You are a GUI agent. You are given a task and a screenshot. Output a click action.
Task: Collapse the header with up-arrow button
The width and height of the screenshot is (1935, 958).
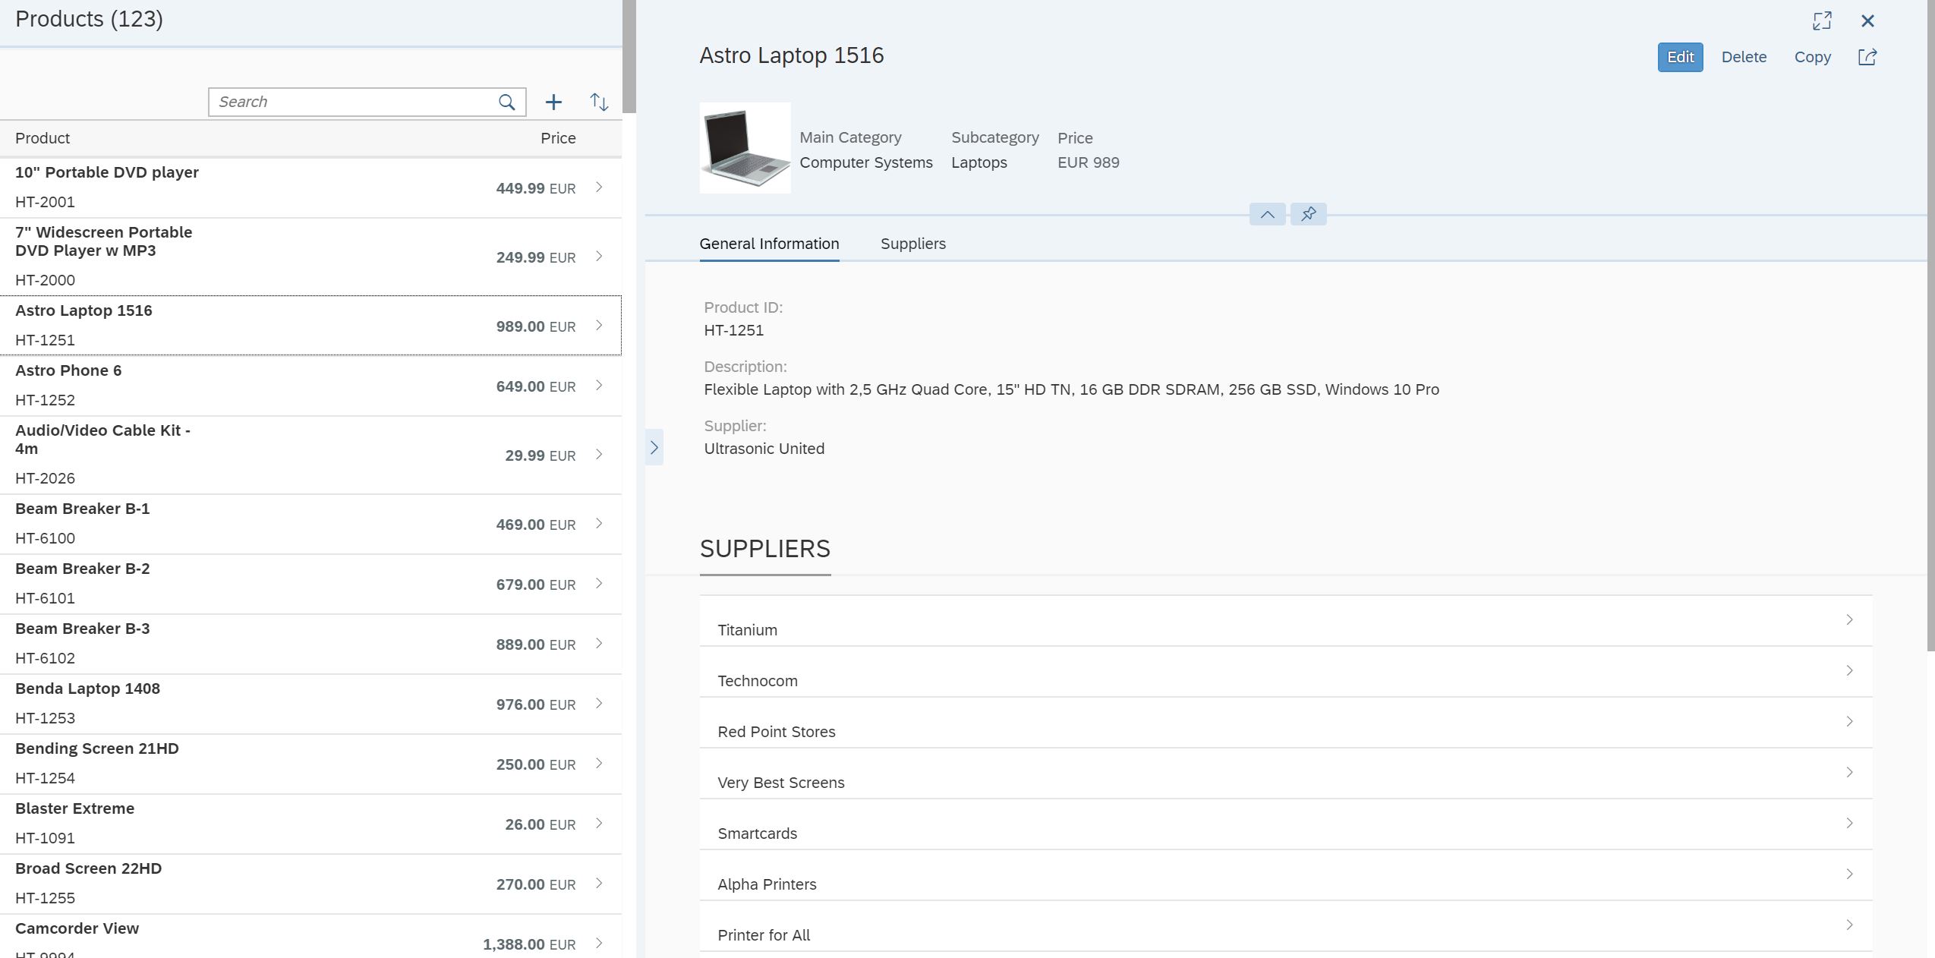point(1267,214)
